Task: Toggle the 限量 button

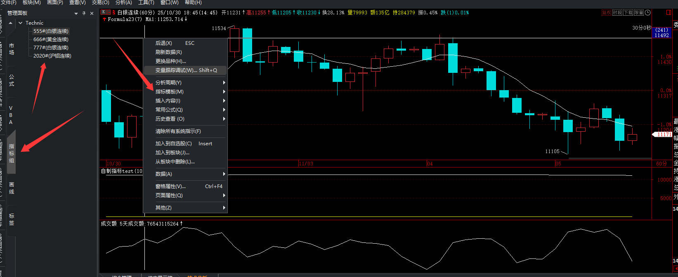Action: (x=639, y=13)
